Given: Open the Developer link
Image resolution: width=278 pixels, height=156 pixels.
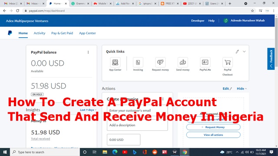Looking at the screenshot, I should point(198,21).
